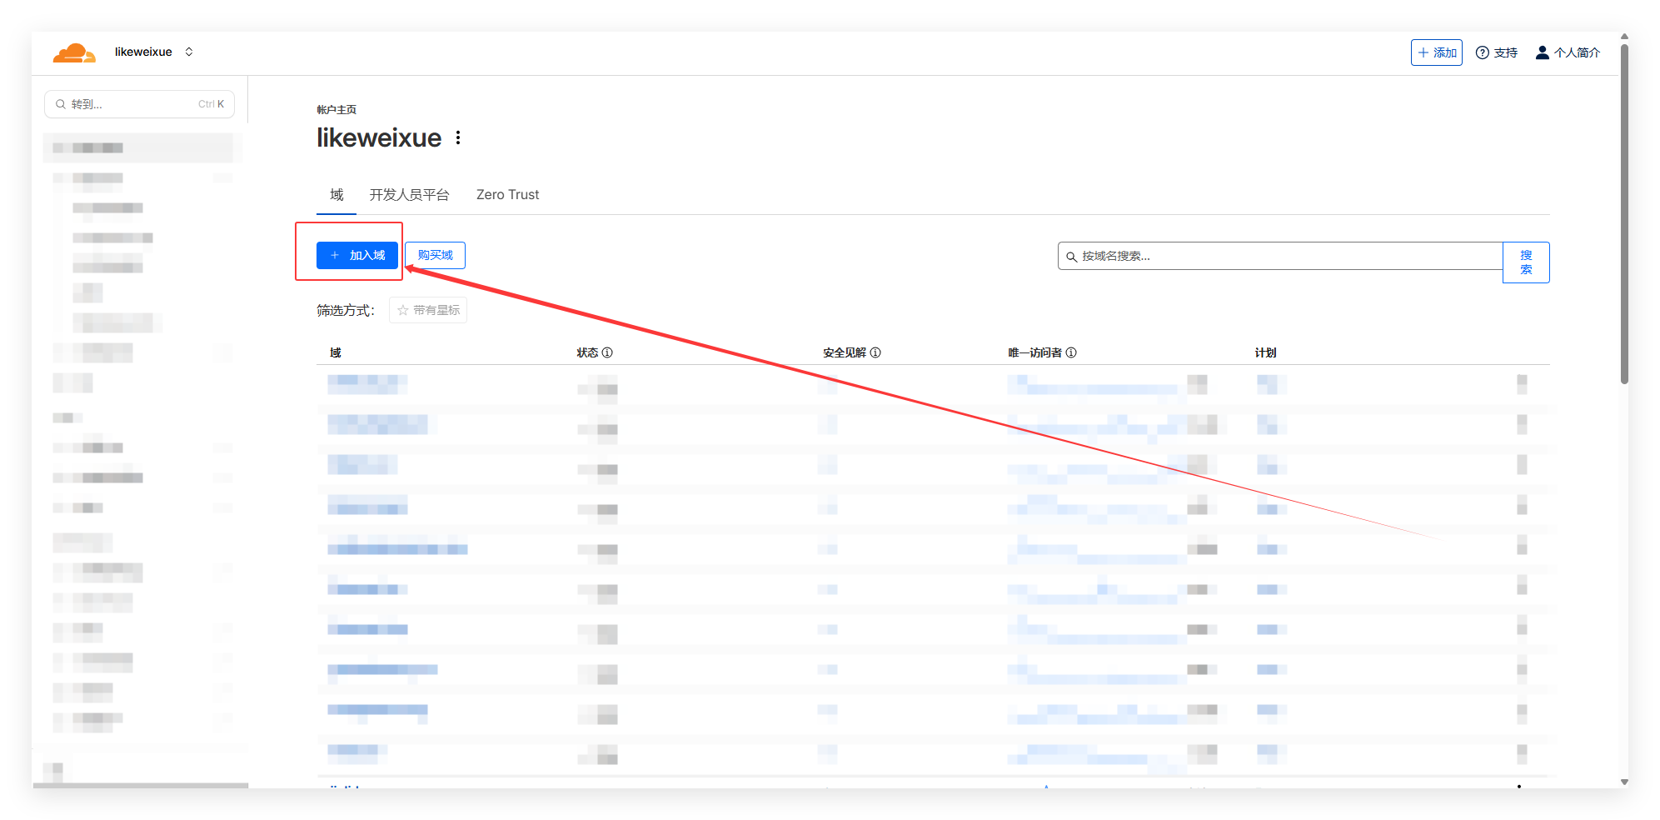
Task: Open the likeweixue account switcher
Action: click(x=153, y=52)
